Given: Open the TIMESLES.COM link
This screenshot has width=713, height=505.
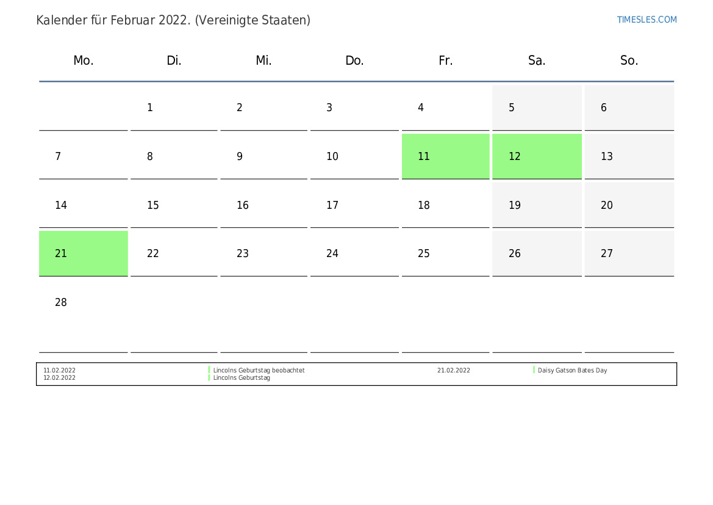Looking at the screenshot, I should pos(647,20).
